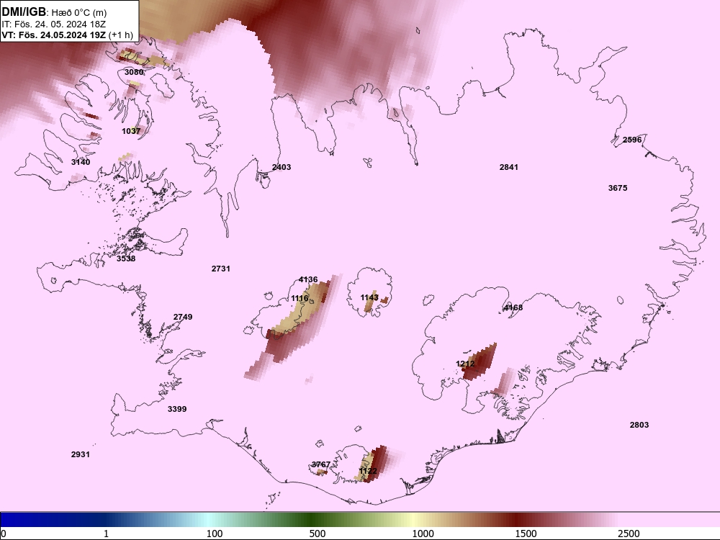Click the map value 2596
The height and width of the screenshot is (540, 720).
[632, 140]
